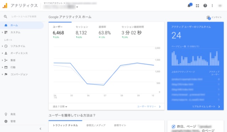The width and height of the screenshot is (227, 132).
Task: Open 発見 discover label in sidebar
Action: (x=13, y=114)
